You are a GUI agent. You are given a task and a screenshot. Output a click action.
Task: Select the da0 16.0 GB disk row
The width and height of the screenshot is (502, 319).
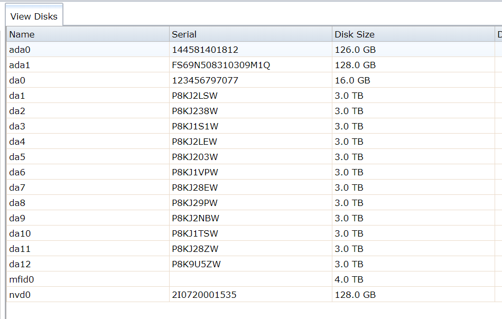(x=254, y=80)
